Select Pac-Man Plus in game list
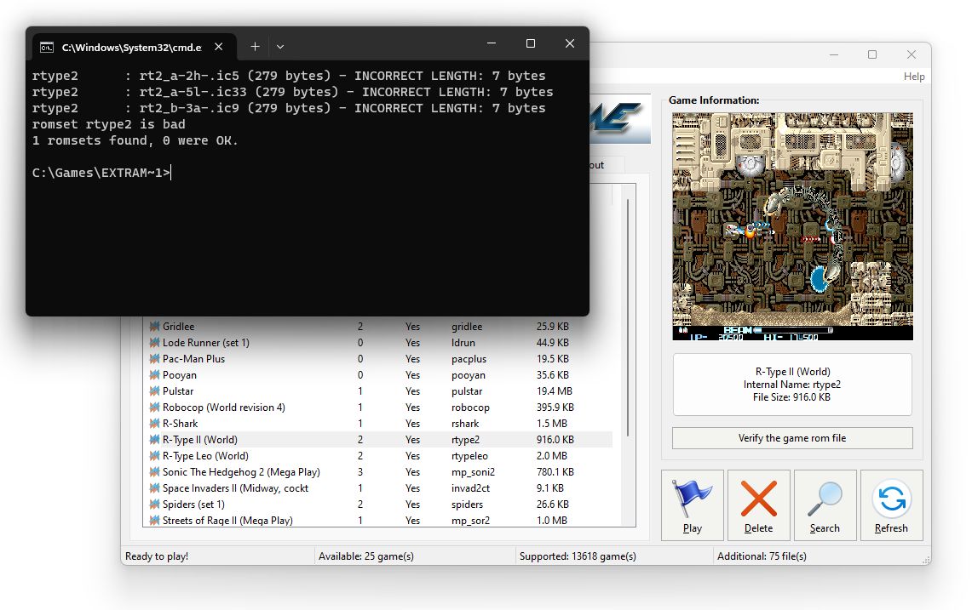Image resolution: width=972 pixels, height=610 pixels. point(193,359)
